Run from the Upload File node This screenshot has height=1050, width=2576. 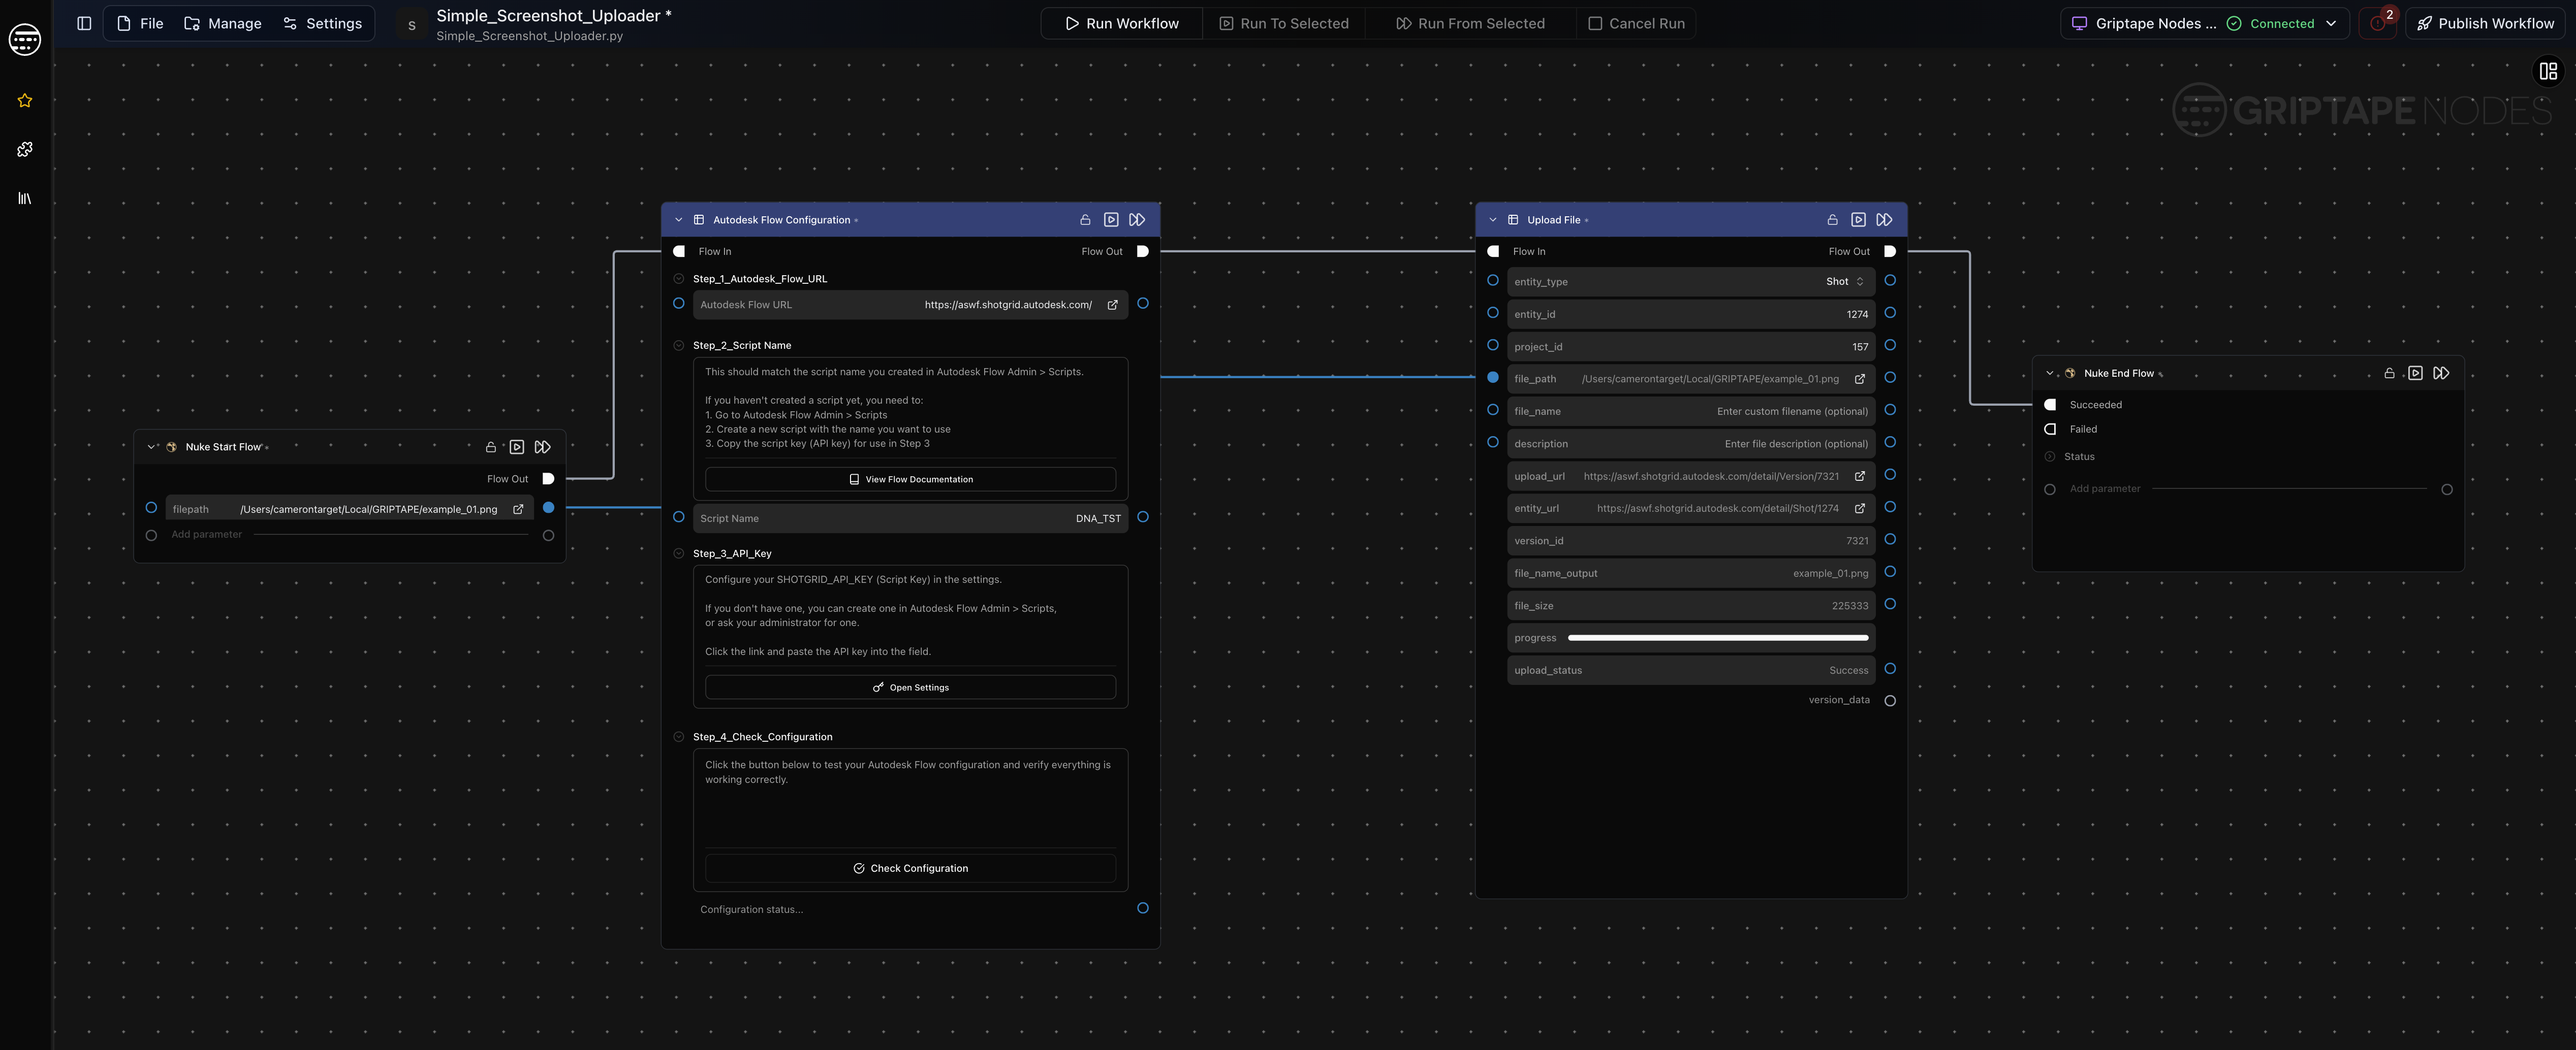coord(1884,220)
